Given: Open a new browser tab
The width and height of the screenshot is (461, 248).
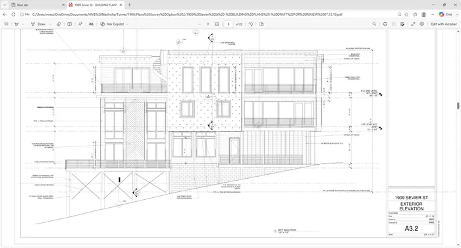Looking at the screenshot, I should click(129, 5).
